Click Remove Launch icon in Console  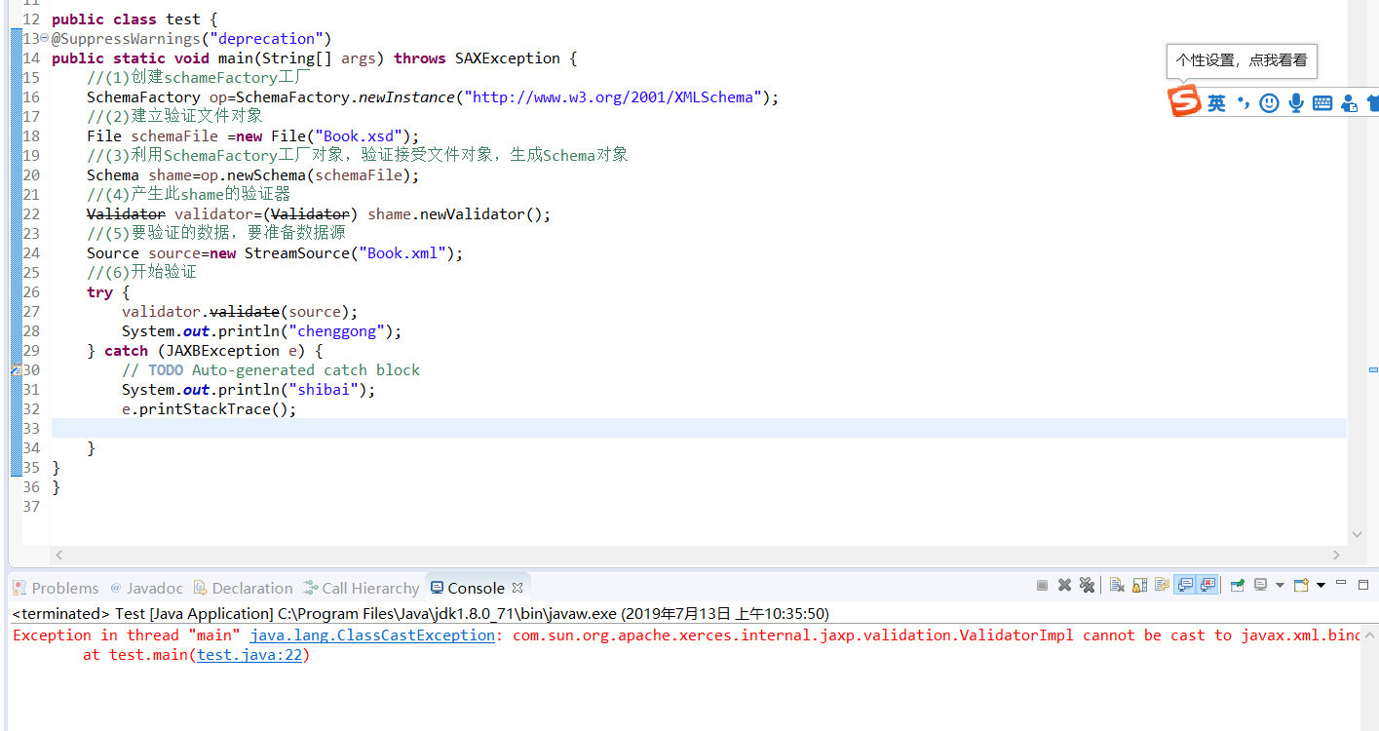click(x=1064, y=585)
